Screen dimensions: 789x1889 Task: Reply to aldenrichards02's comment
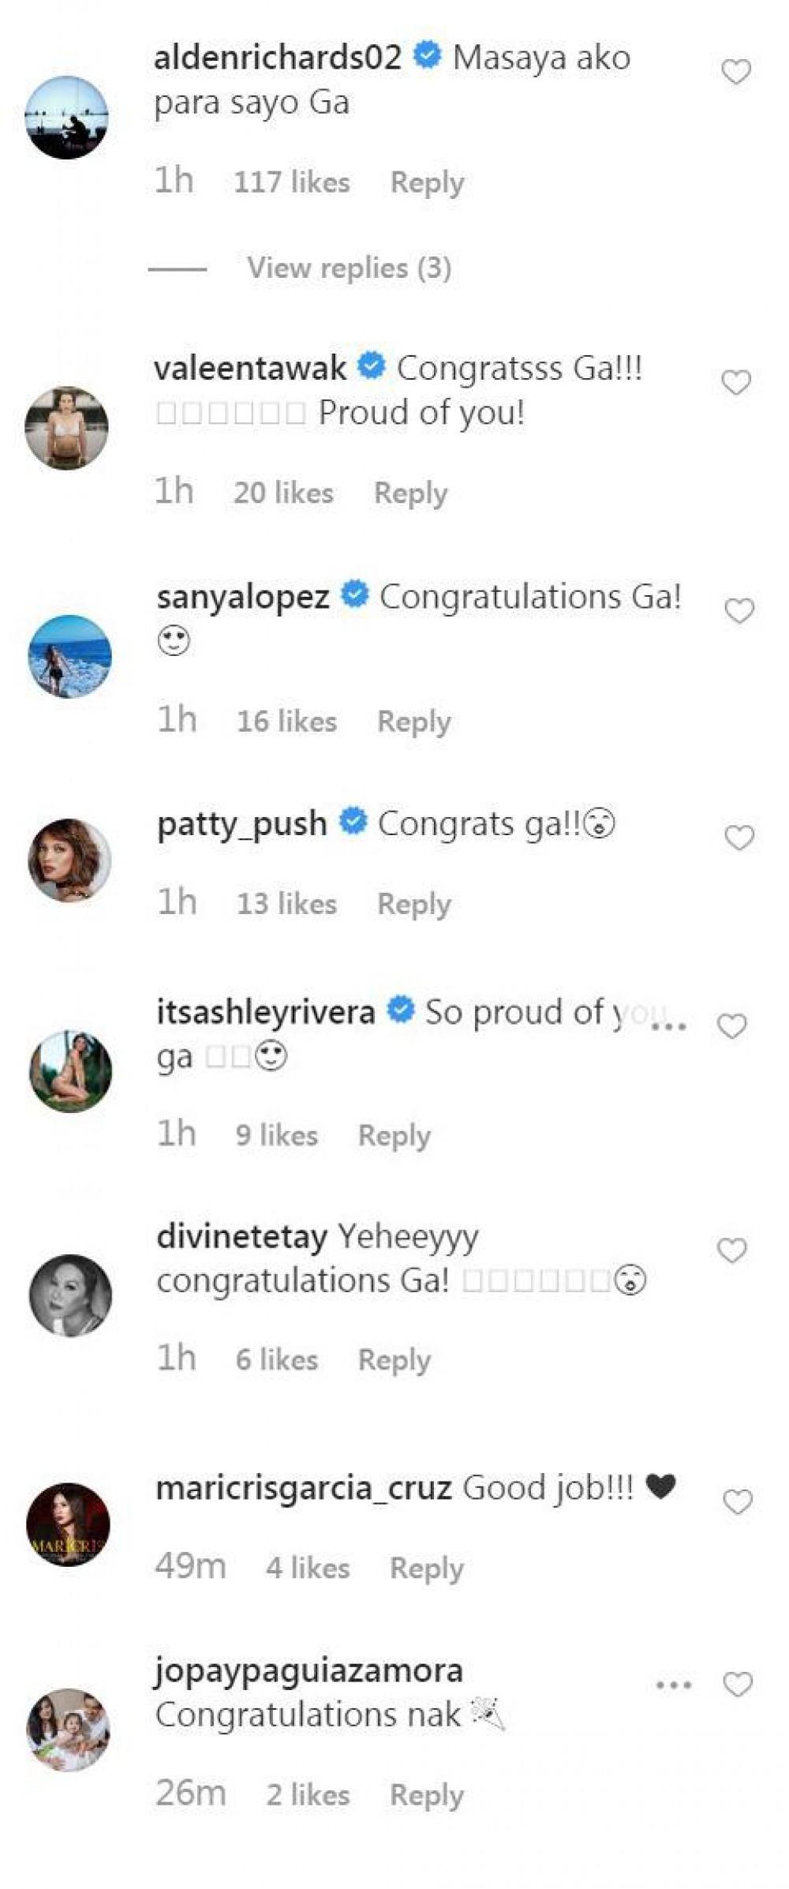[x=427, y=182]
